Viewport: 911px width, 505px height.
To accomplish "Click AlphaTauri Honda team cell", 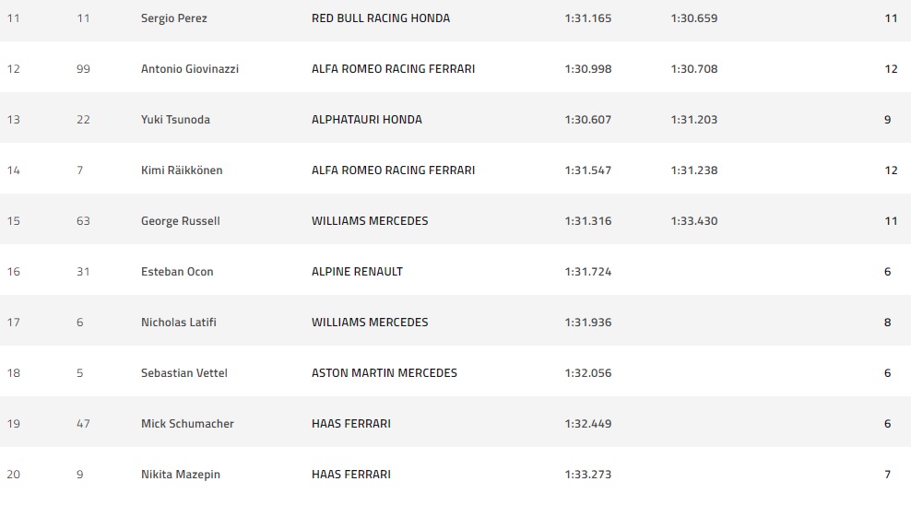I will (x=366, y=120).
